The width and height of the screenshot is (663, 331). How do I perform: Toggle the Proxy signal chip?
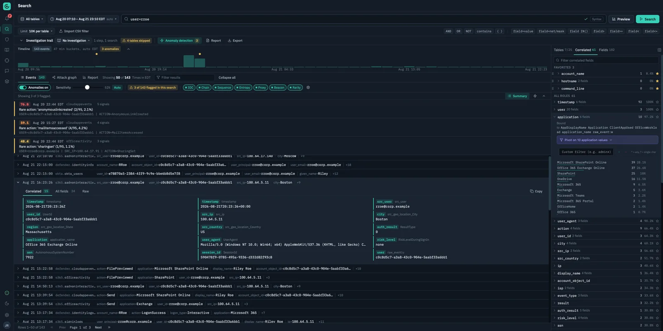pos(261,87)
